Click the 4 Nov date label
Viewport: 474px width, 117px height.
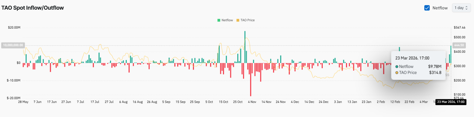click(x=252, y=102)
